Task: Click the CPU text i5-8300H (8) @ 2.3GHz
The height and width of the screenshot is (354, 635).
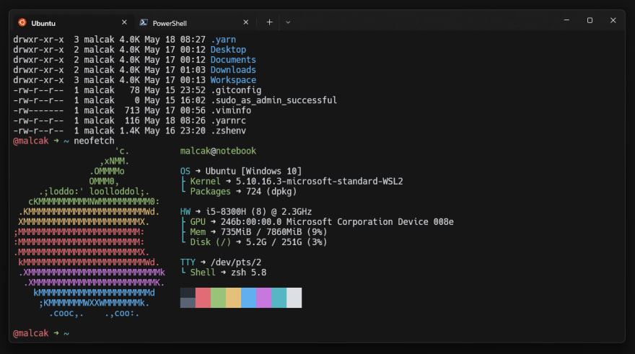Action: pos(259,211)
